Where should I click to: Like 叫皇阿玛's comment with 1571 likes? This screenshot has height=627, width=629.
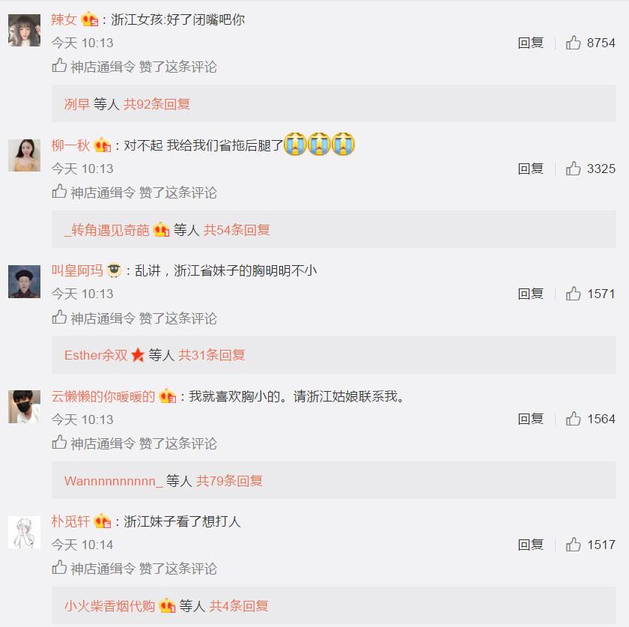pyautogui.click(x=573, y=294)
